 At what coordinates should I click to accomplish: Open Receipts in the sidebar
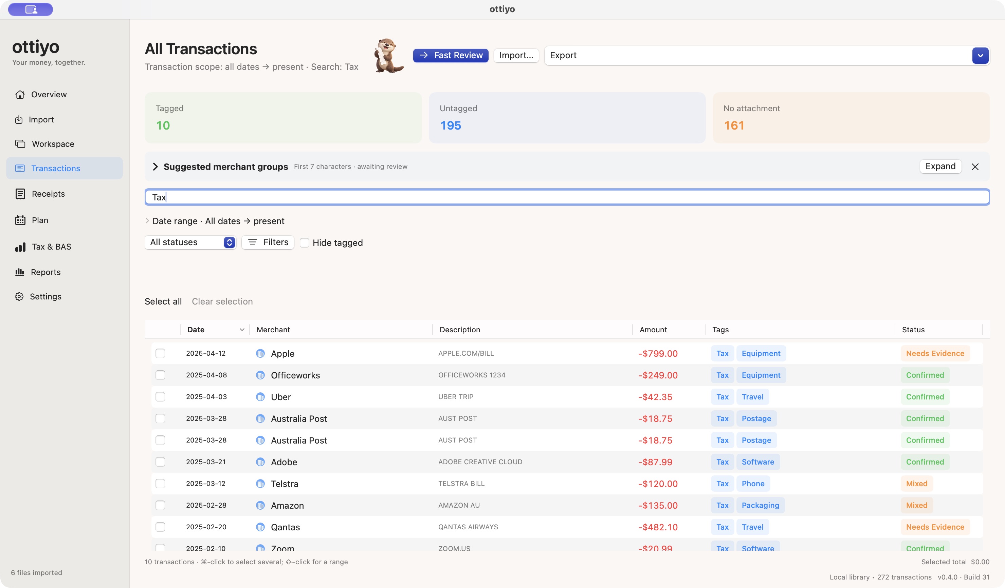(x=48, y=194)
